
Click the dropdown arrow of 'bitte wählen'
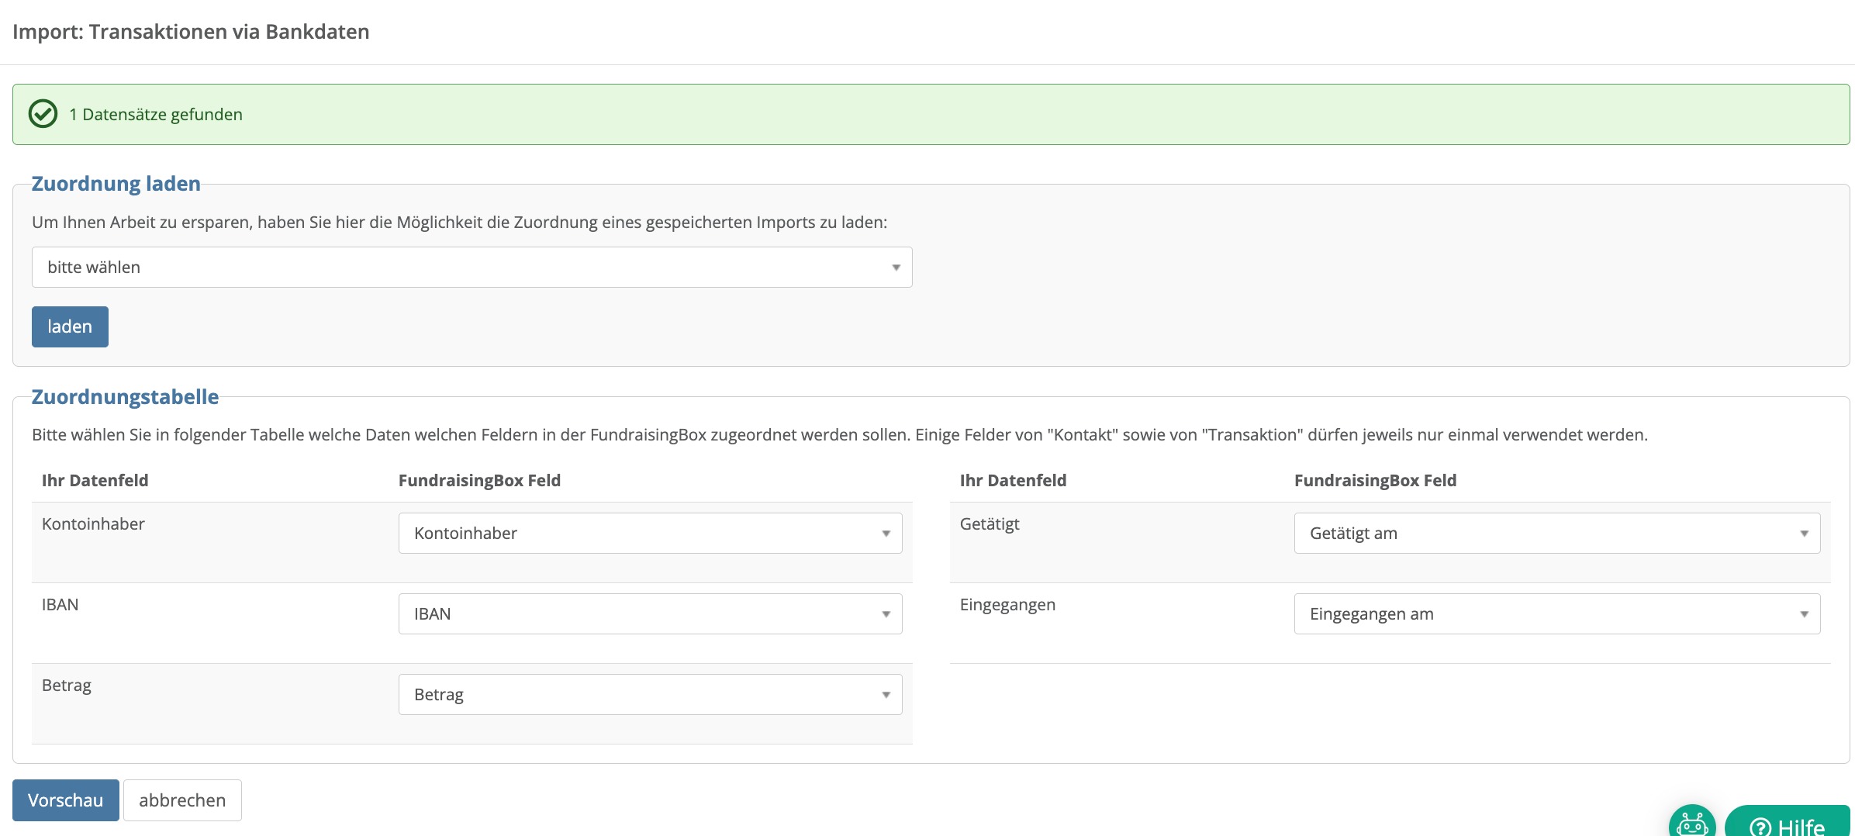[896, 268]
